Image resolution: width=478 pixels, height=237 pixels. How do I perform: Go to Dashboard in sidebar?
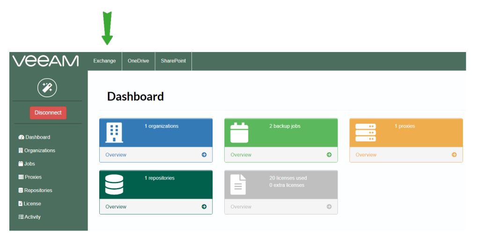35,137
